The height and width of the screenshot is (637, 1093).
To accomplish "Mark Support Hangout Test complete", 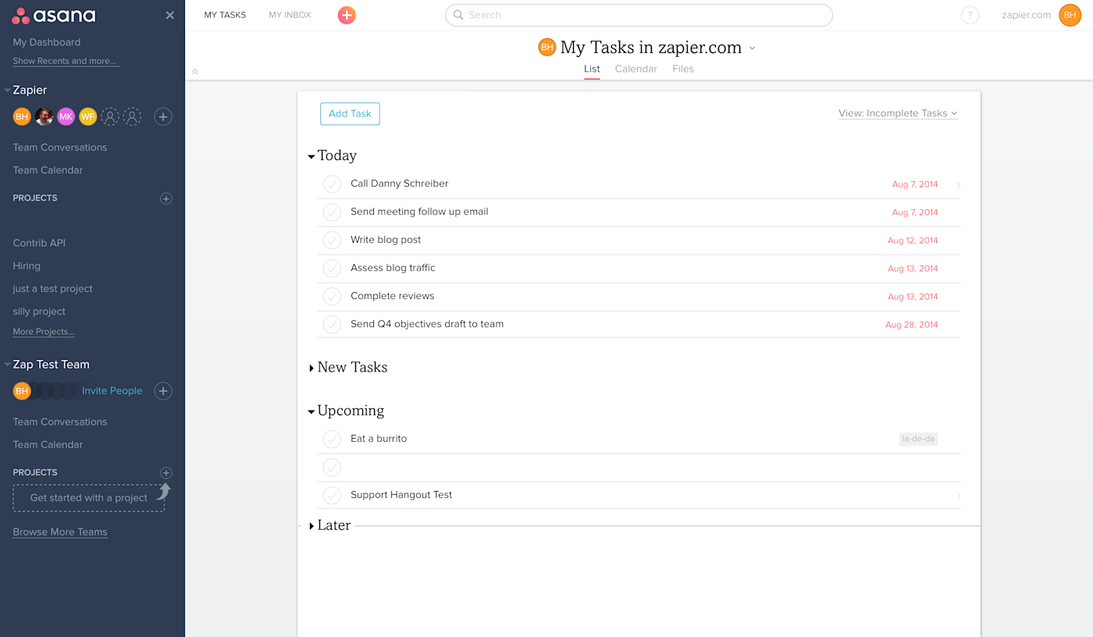I will click(332, 496).
